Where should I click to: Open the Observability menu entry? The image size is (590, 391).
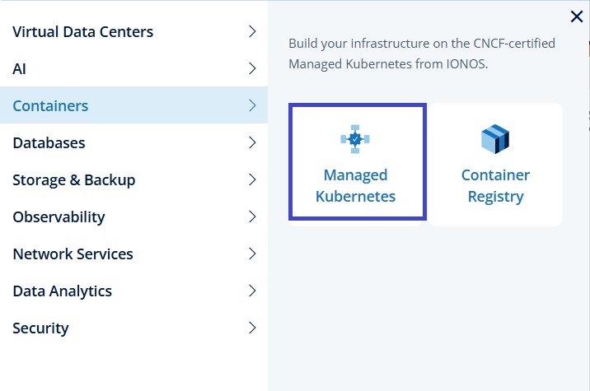click(59, 217)
